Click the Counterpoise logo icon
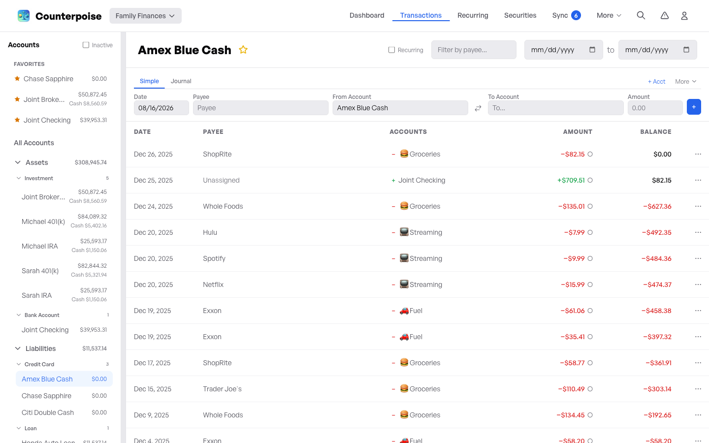 pyautogui.click(x=23, y=16)
